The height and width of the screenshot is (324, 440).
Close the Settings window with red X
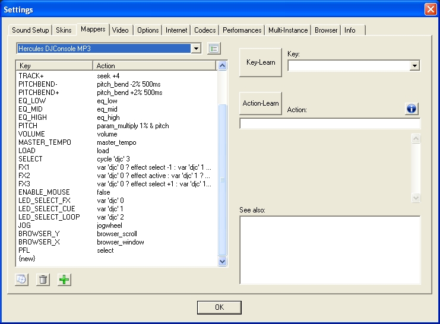(x=430, y=9)
